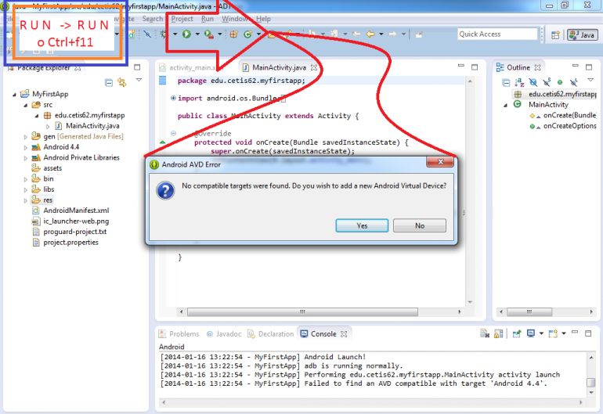This screenshot has height=414, width=603.
Task: Expand the Android 4.4 library node
Action: (25, 147)
